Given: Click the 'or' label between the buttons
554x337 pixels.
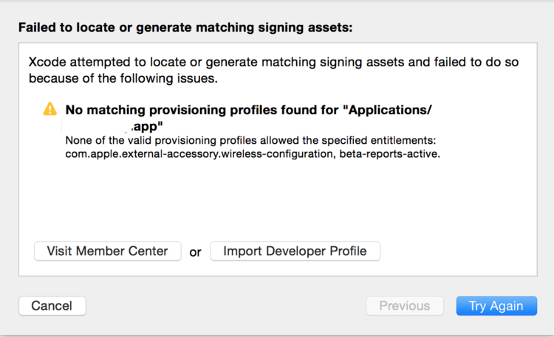Looking at the screenshot, I should [196, 252].
